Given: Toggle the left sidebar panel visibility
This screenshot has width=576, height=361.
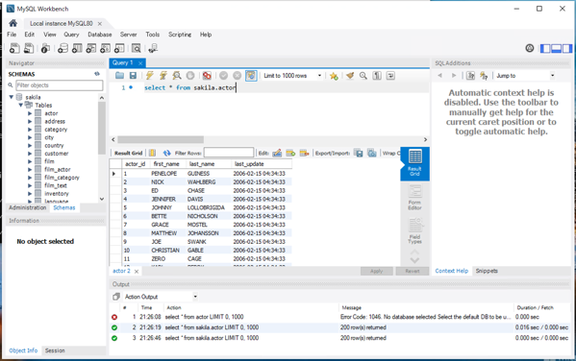Looking at the screenshot, I should pyautogui.click(x=545, y=48).
